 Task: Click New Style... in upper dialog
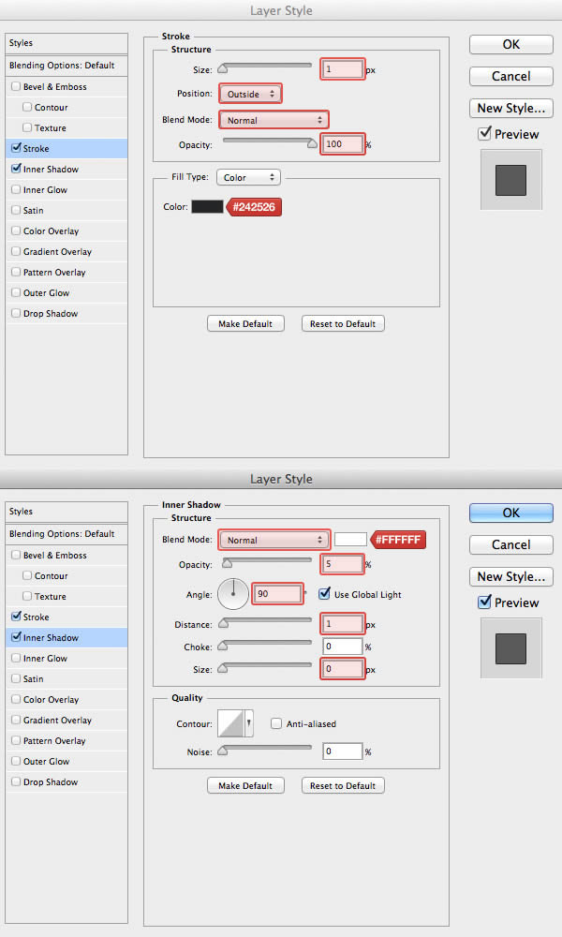pos(511,108)
